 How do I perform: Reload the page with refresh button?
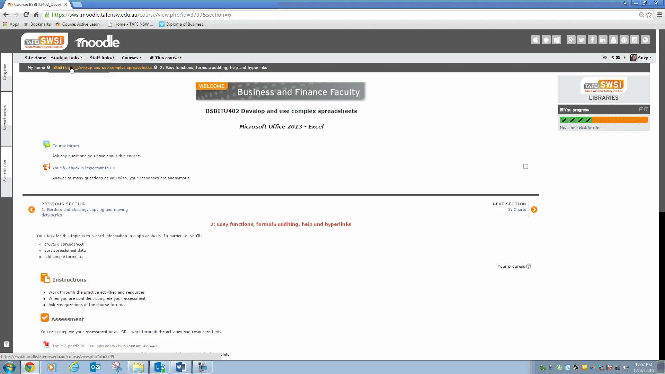tap(26, 15)
